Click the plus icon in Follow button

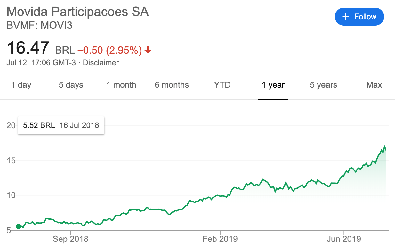coord(345,17)
